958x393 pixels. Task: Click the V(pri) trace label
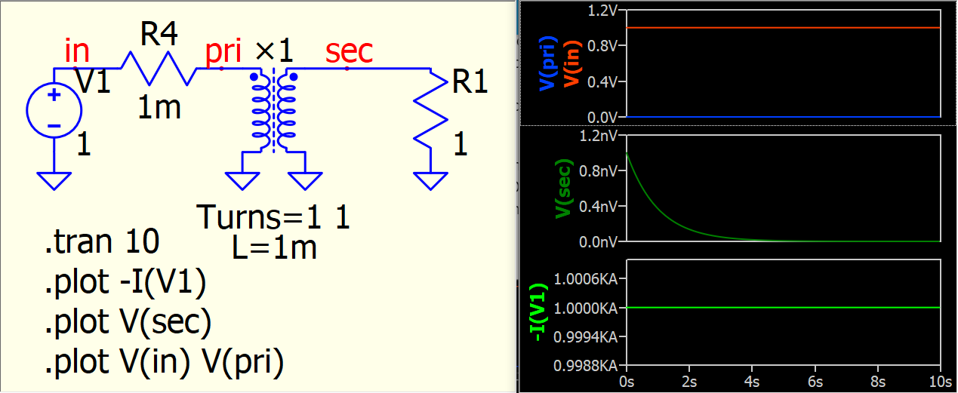click(x=549, y=62)
